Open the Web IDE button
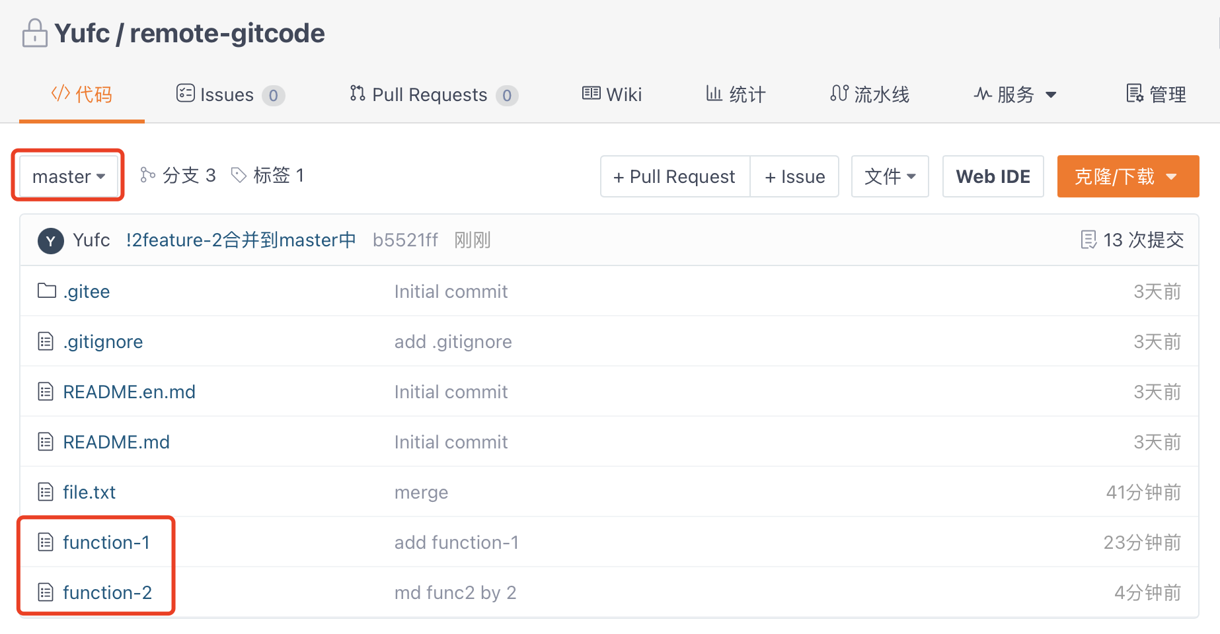1220x634 pixels. pos(993,176)
